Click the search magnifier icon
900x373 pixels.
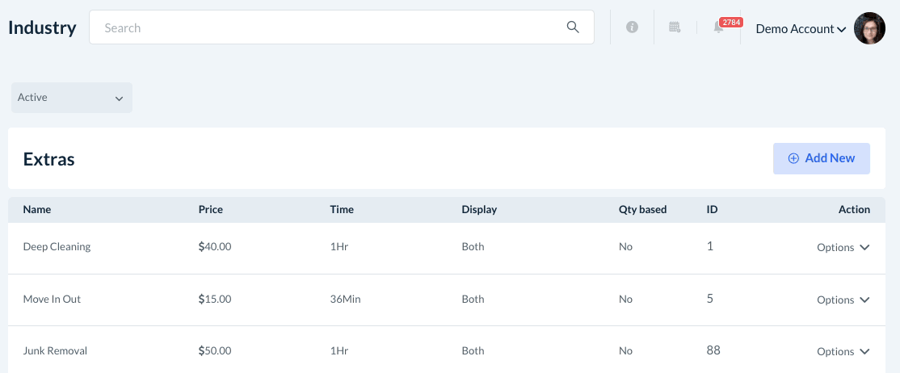click(x=573, y=27)
